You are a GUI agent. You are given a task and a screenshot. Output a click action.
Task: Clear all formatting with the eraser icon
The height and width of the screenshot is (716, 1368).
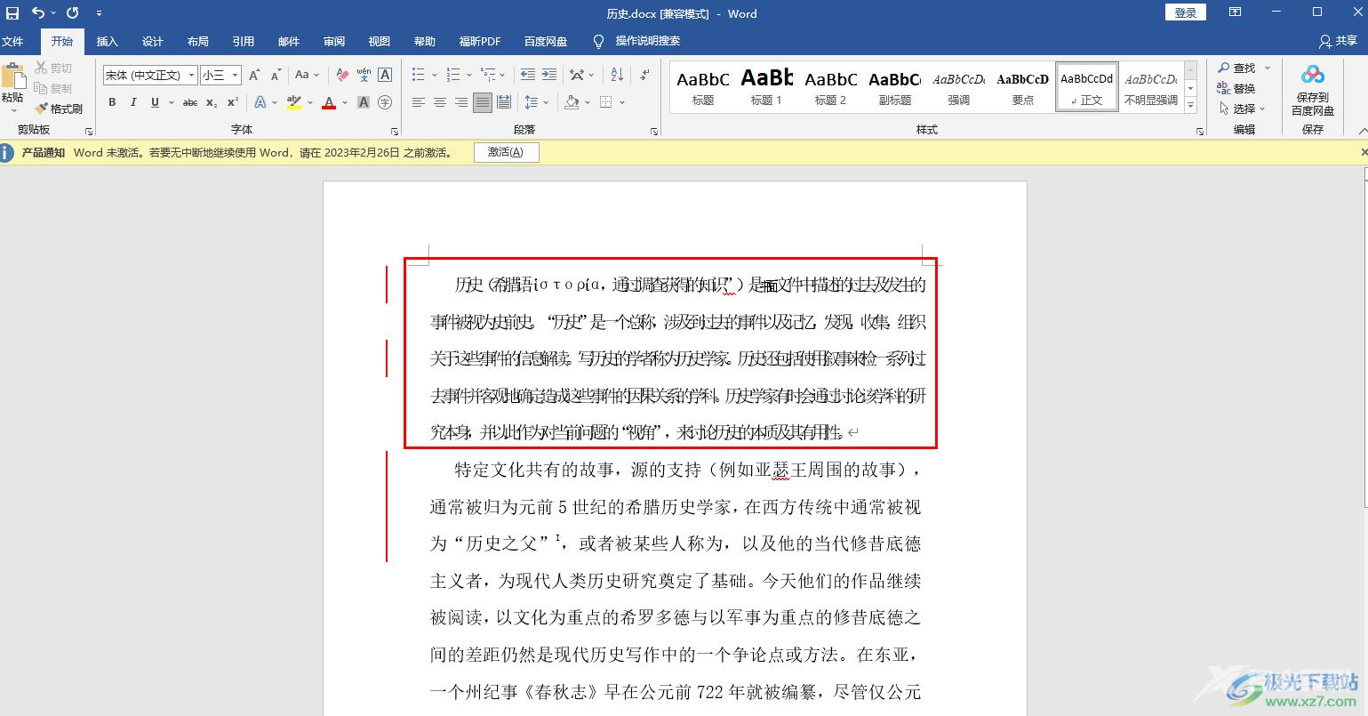(x=342, y=75)
